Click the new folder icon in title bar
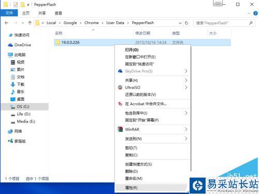Viewport: 259px width, 194px height. (x=23, y=4)
